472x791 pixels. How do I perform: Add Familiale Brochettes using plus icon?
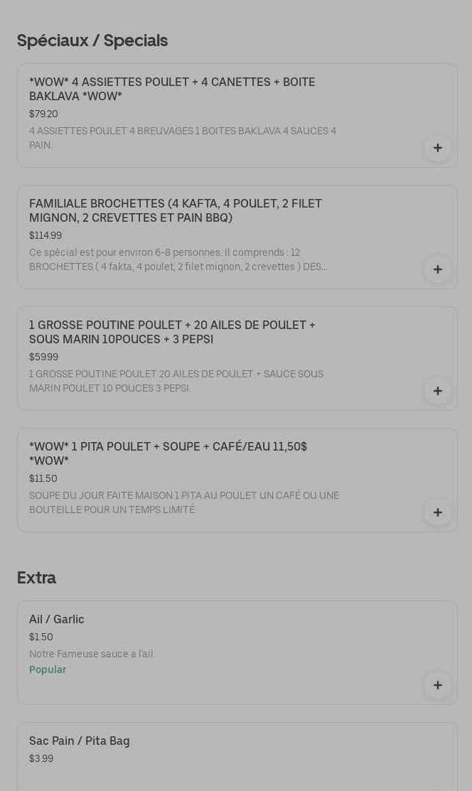coord(437,269)
